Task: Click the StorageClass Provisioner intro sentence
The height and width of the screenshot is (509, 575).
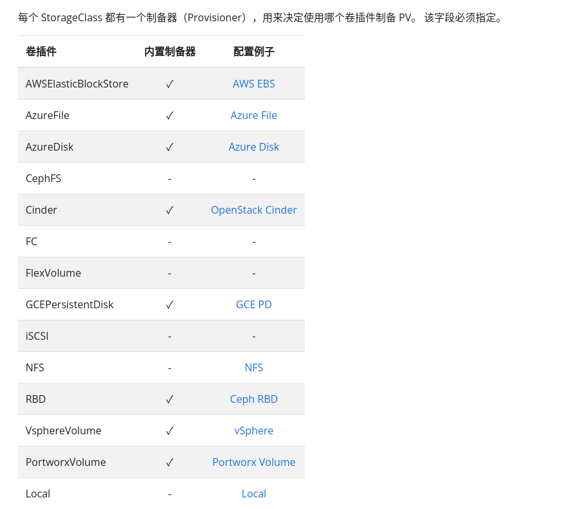Action: click(x=260, y=17)
